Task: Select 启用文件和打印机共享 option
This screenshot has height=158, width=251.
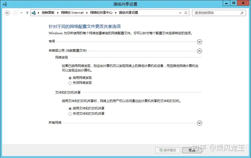Action: click(x=70, y=109)
